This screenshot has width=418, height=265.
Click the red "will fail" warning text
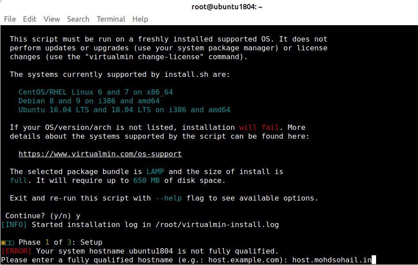[x=259, y=128]
